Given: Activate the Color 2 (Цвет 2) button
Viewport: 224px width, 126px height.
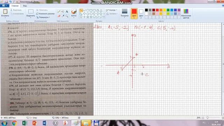Looking at the screenshot, I should 141,14.
